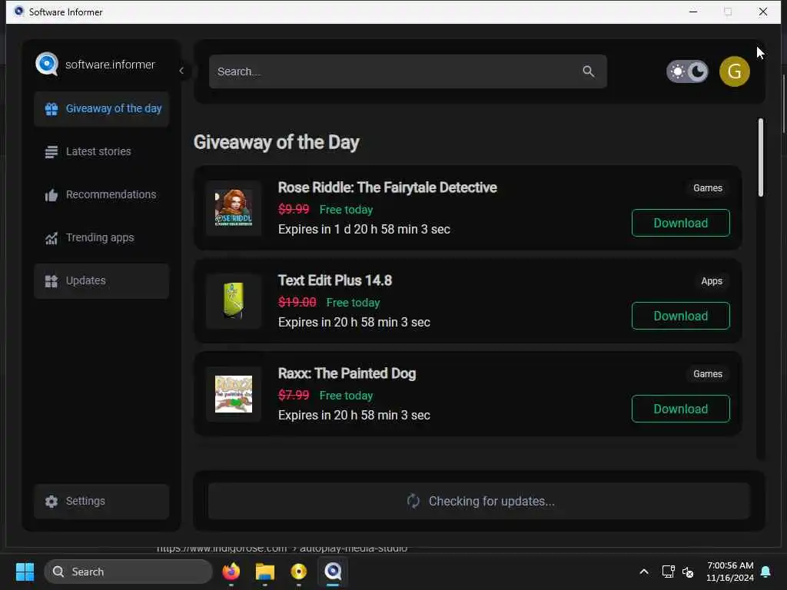Viewport: 787px width, 590px height.
Task: Click the giveaway list vertical scrollbar
Action: click(761, 157)
